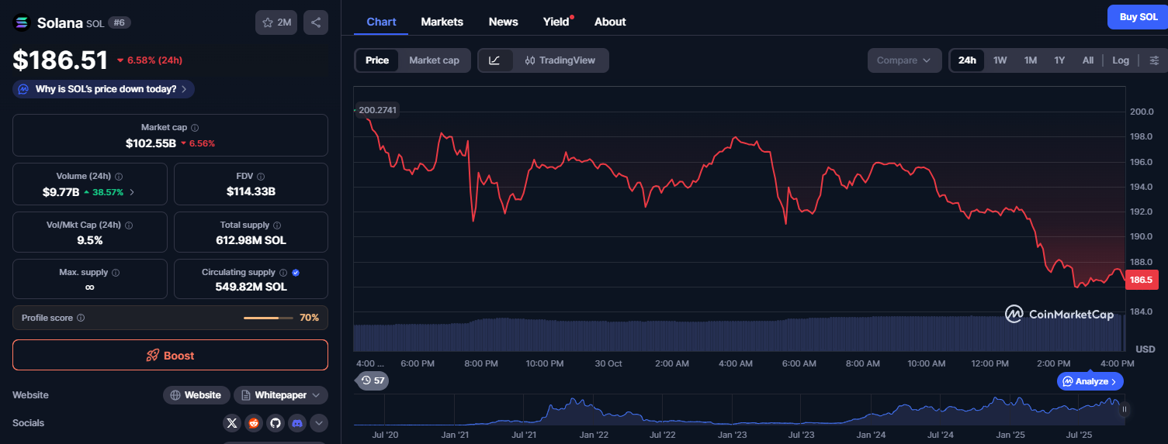Click the Market cap info icon
The image size is (1168, 444).
195,128
